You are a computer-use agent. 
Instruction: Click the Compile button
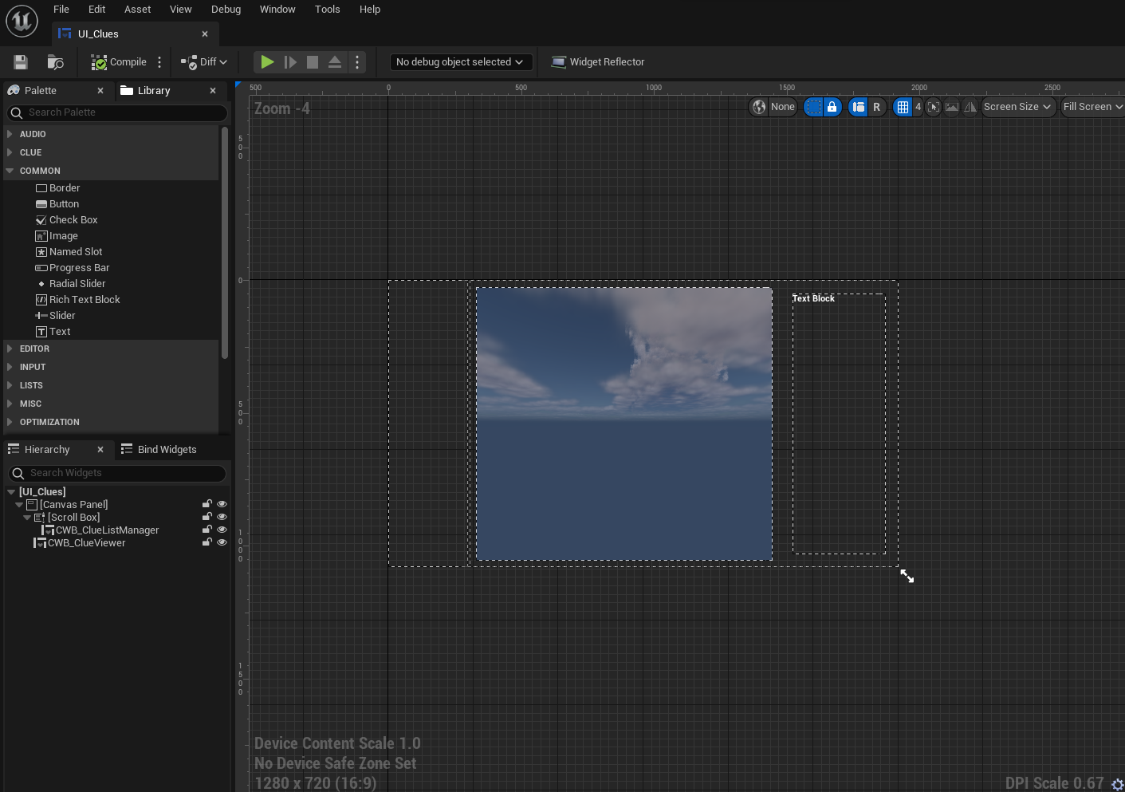tap(120, 62)
